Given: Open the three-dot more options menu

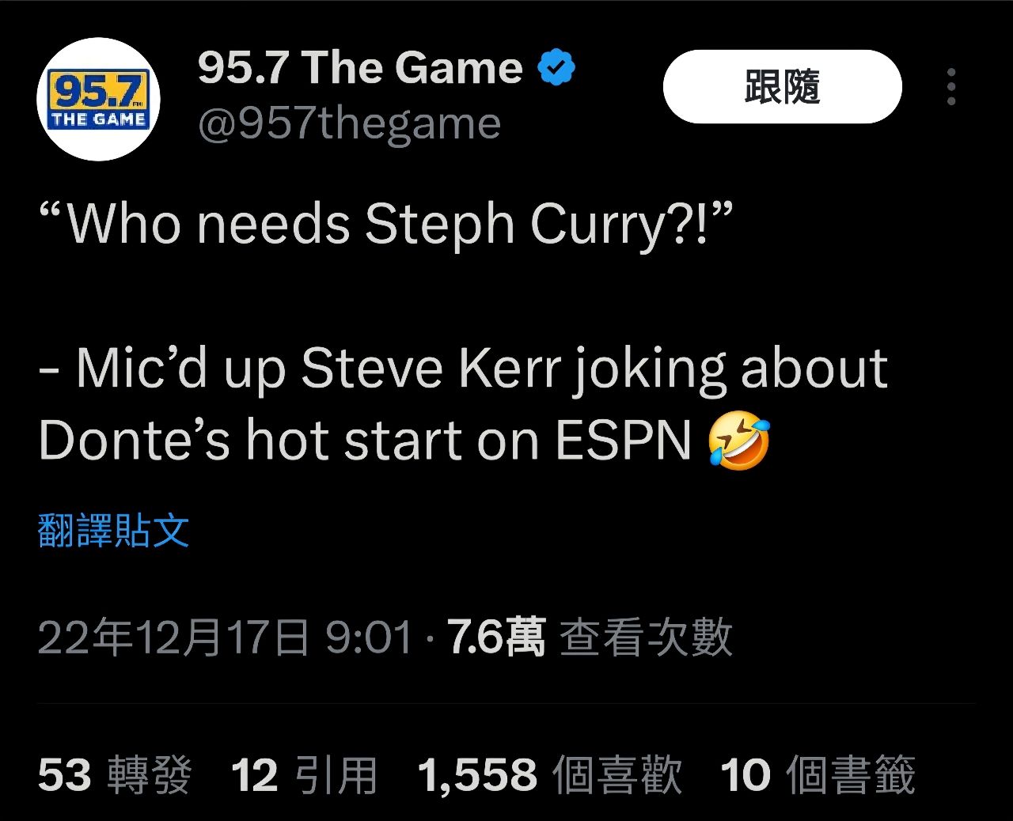Looking at the screenshot, I should (950, 86).
